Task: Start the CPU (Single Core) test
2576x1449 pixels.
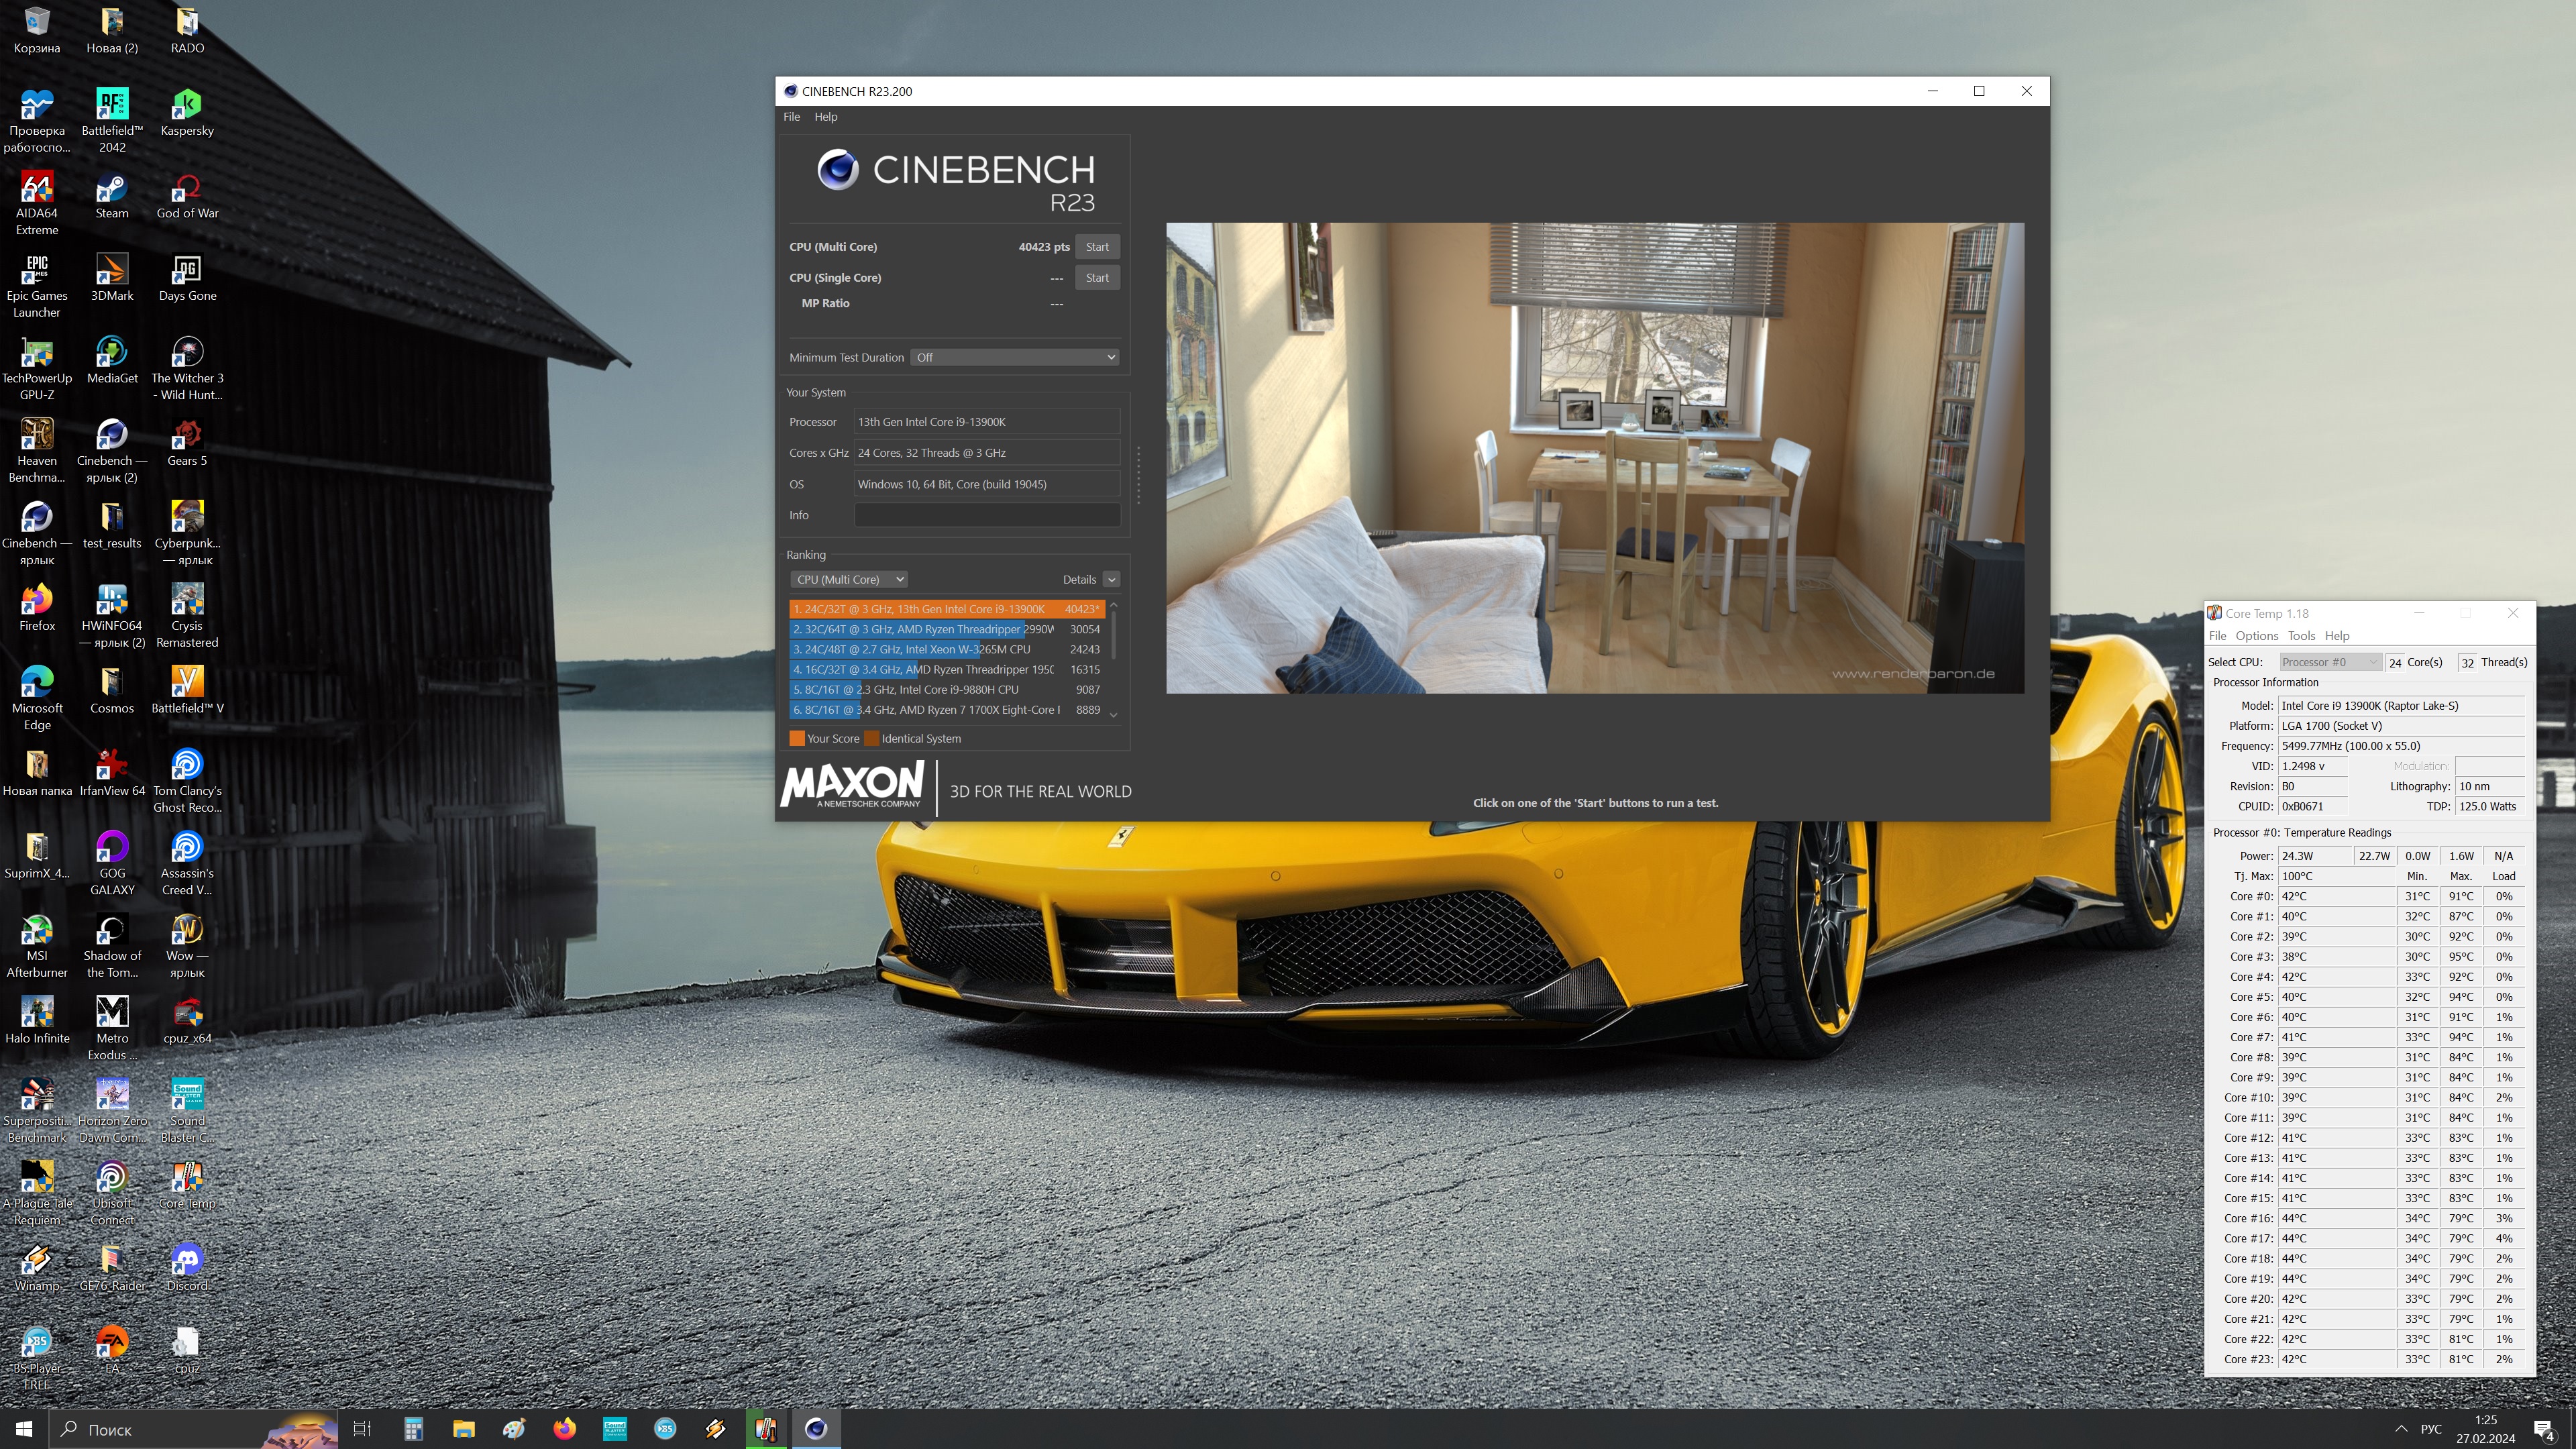Action: pos(1097,278)
